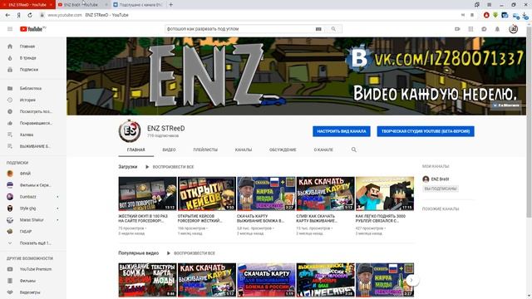Open the YouTube hamburger guide menu
532x299 pixels.
coord(10,29)
